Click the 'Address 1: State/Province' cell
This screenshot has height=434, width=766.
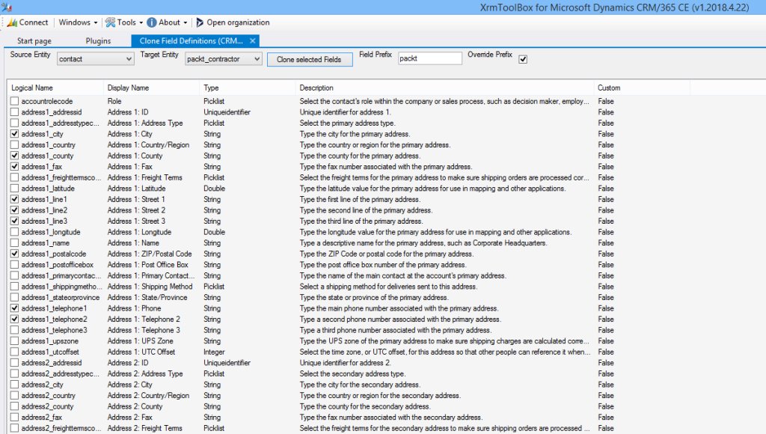pos(147,298)
